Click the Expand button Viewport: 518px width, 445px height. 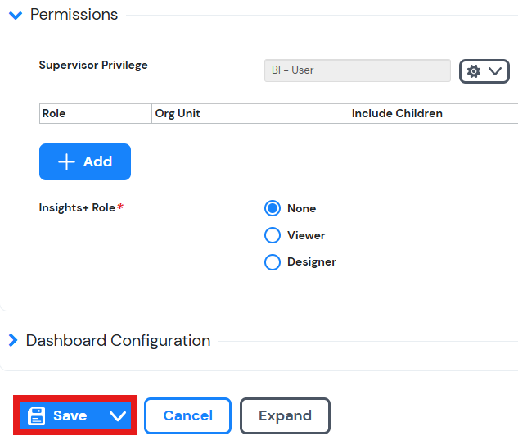[285, 415]
